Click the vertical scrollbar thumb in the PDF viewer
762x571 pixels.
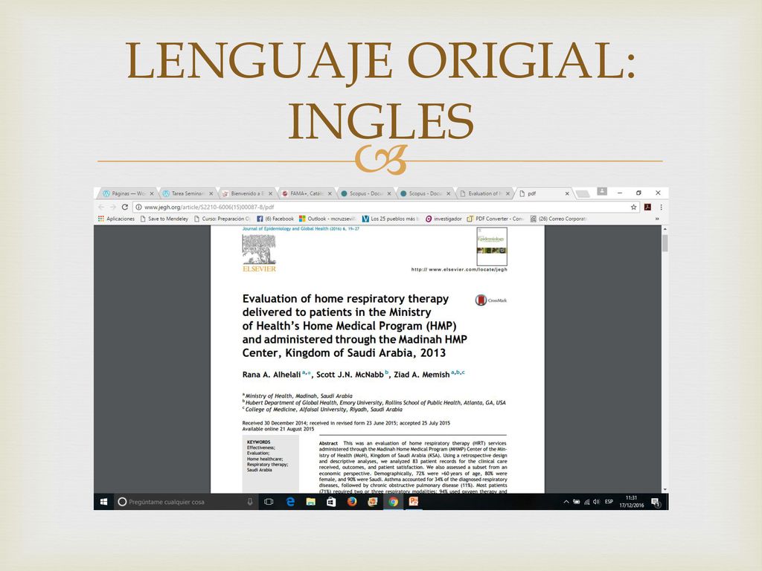pos(665,243)
